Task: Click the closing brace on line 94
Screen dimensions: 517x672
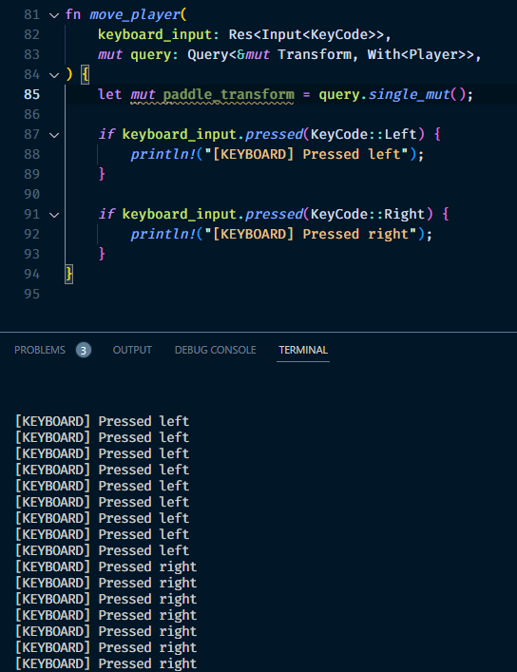Action: click(69, 275)
